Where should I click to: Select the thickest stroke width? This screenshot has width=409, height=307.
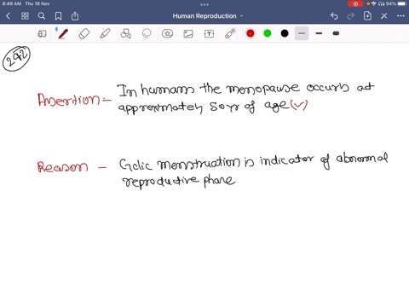click(336, 33)
